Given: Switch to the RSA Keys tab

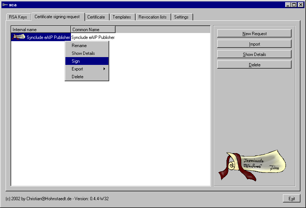Looking at the screenshot, I should 18,17.
